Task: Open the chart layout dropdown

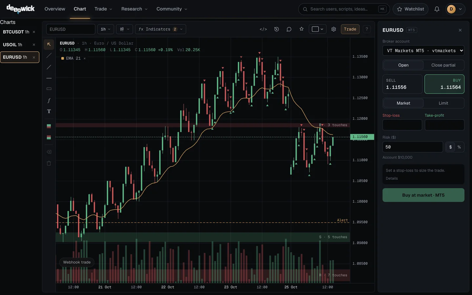Action: pyautogui.click(x=317, y=29)
